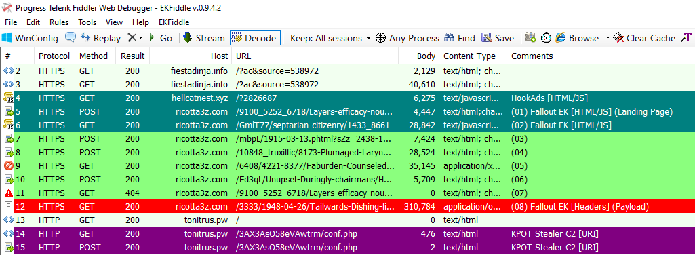
Task: Click Browse to launch the browser
Action: pyautogui.click(x=577, y=38)
